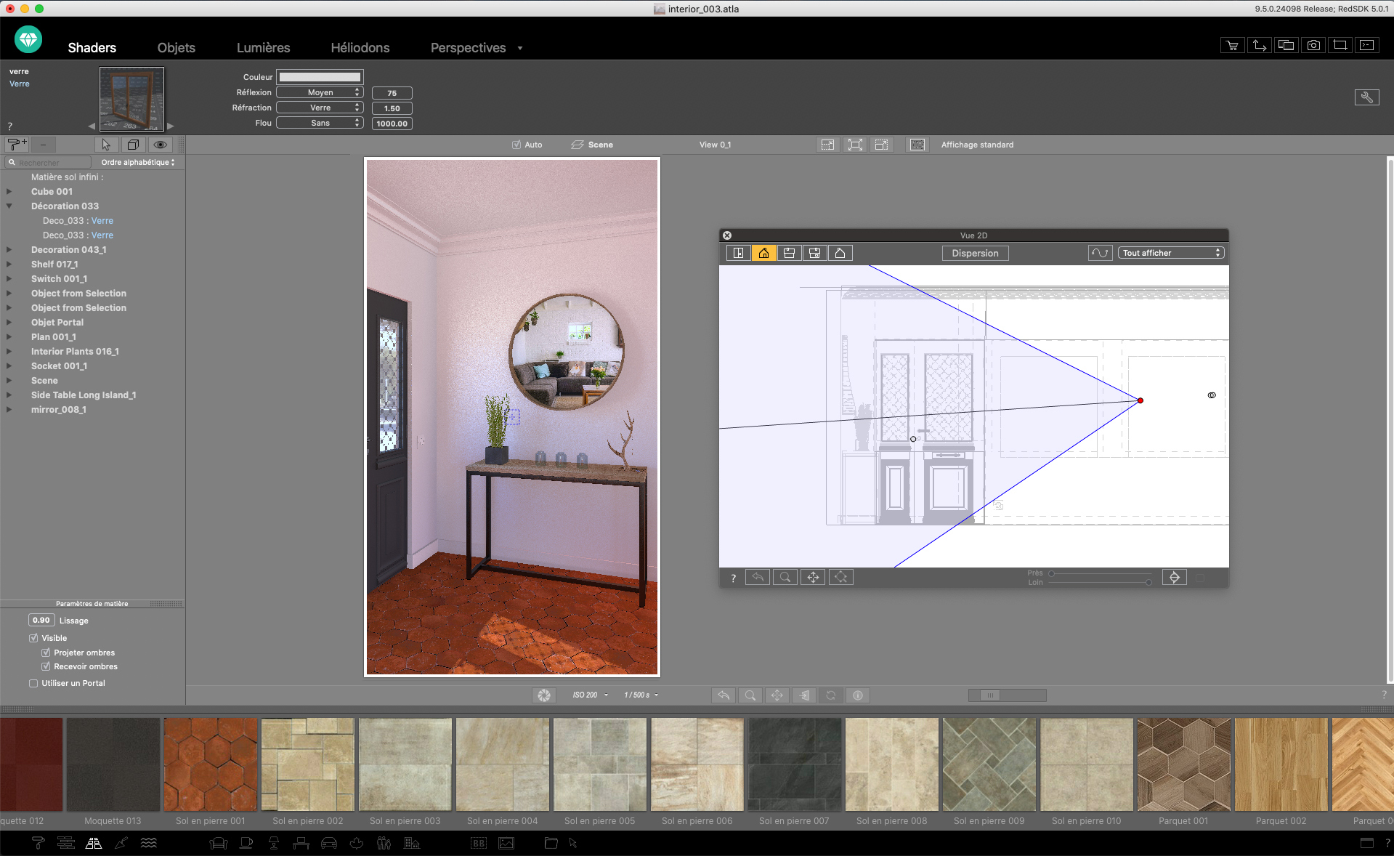
Task: Click the wrench settings icon on right side
Action: (x=1367, y=97)
